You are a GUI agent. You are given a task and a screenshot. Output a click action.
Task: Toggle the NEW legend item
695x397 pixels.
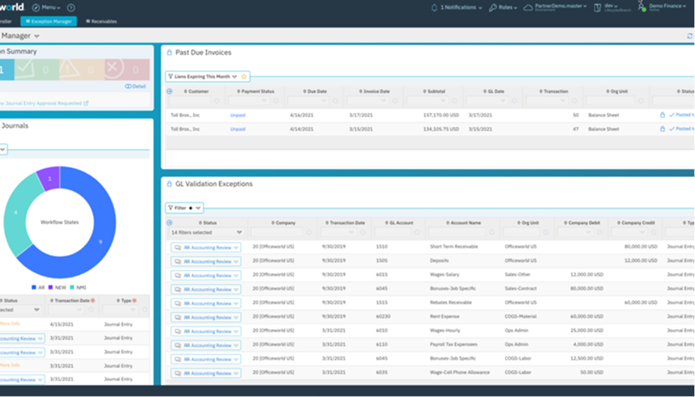click(x=57, y=287)
